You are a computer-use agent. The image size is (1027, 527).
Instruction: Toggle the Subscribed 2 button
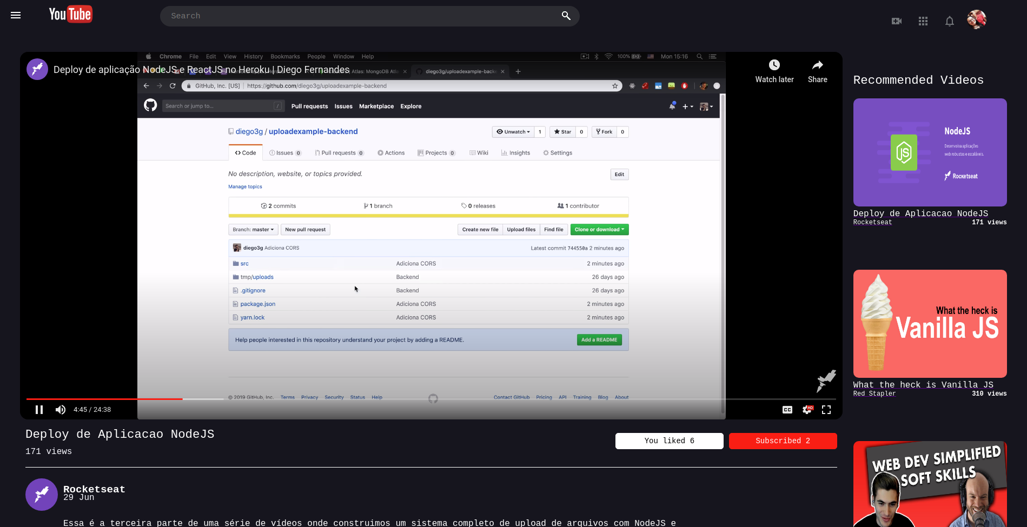783,441
